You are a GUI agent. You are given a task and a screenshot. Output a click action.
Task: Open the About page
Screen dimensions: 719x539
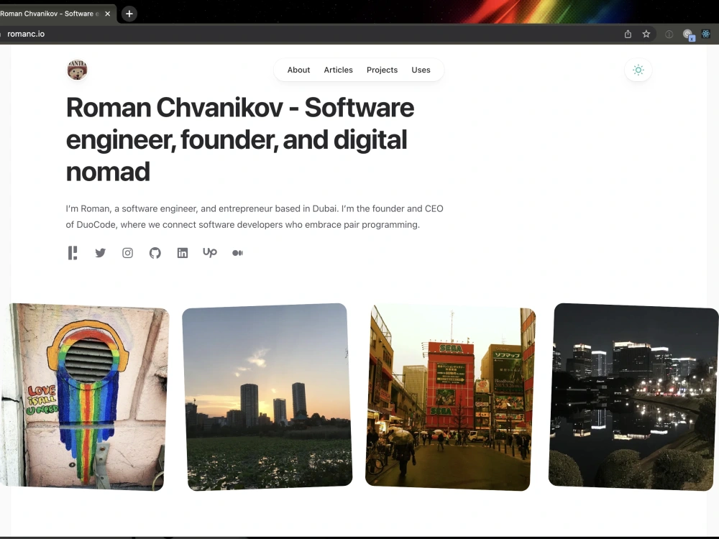point(298,70)
